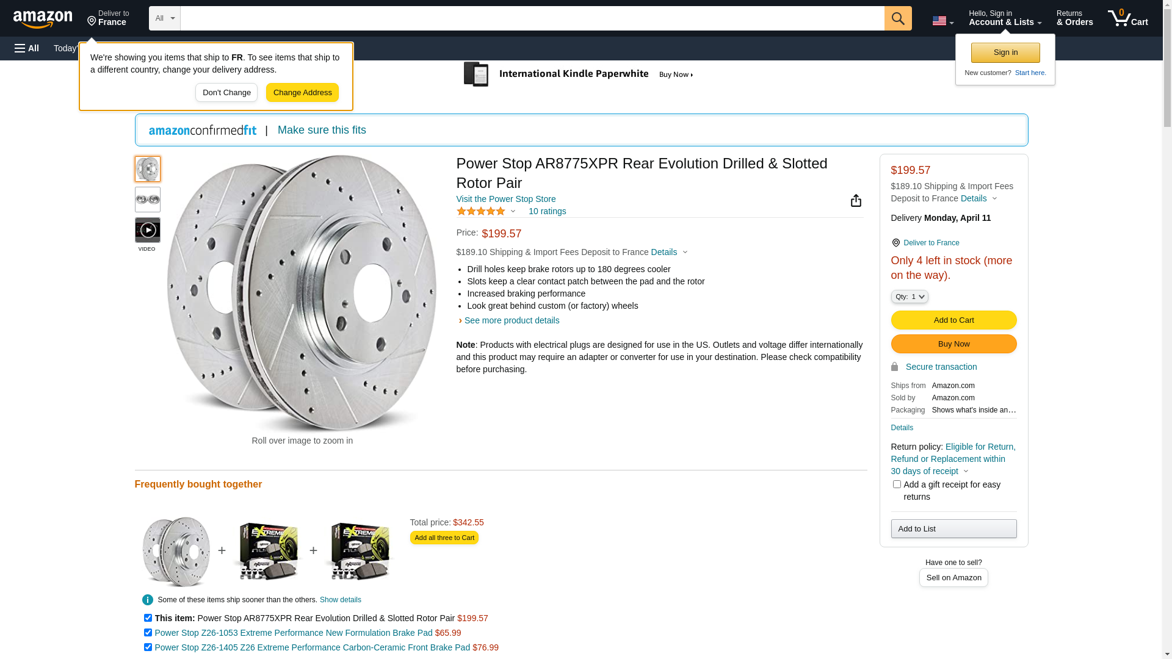Click the share icon beside the title

tap(856, 201)
